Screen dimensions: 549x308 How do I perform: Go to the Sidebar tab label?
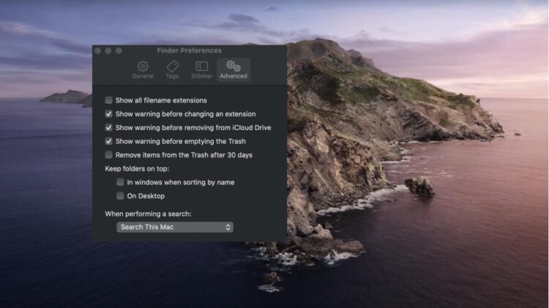(x=201, y=76)
